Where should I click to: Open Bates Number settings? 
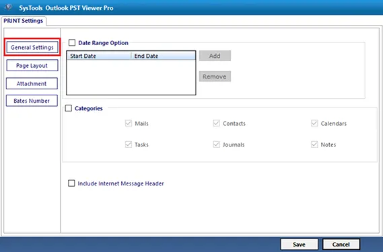(x=32, y=101)
